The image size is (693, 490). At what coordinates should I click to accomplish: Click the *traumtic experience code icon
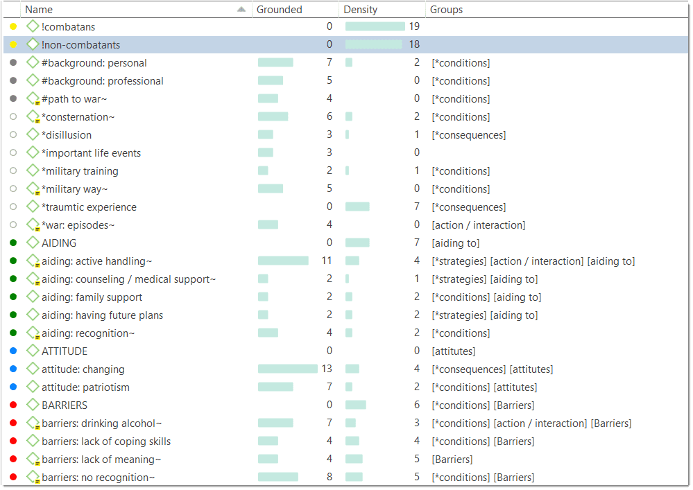[33, 207]
